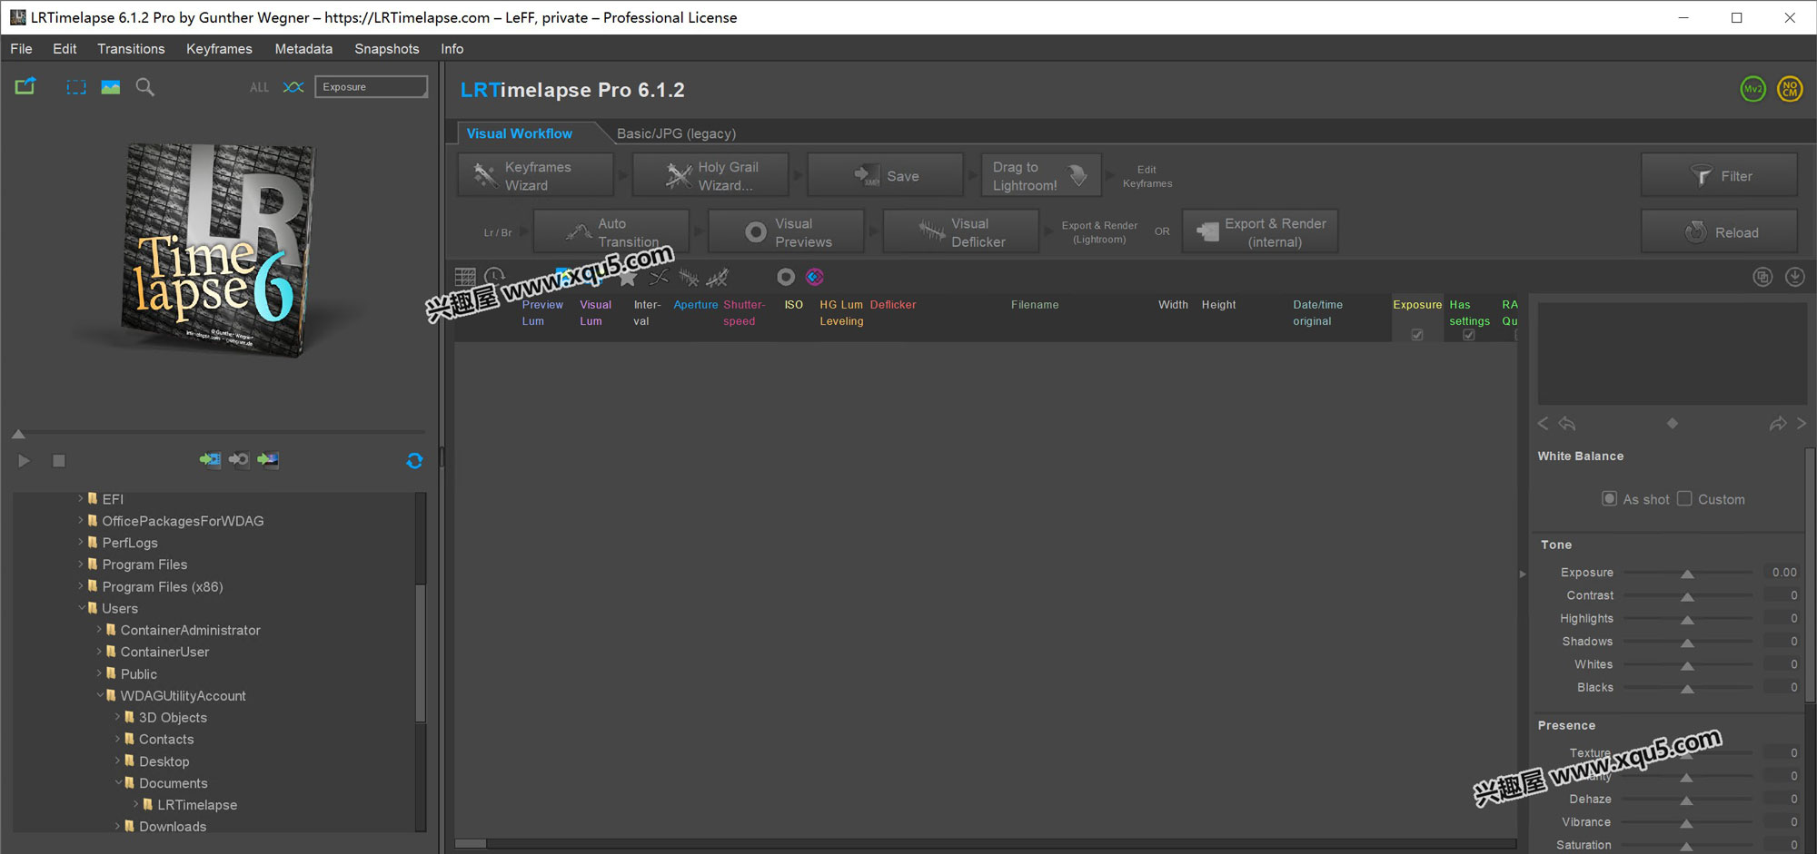
Task: Click the blue refresh arrows icon
Action: pyautogui.click(x=414, y=461)
